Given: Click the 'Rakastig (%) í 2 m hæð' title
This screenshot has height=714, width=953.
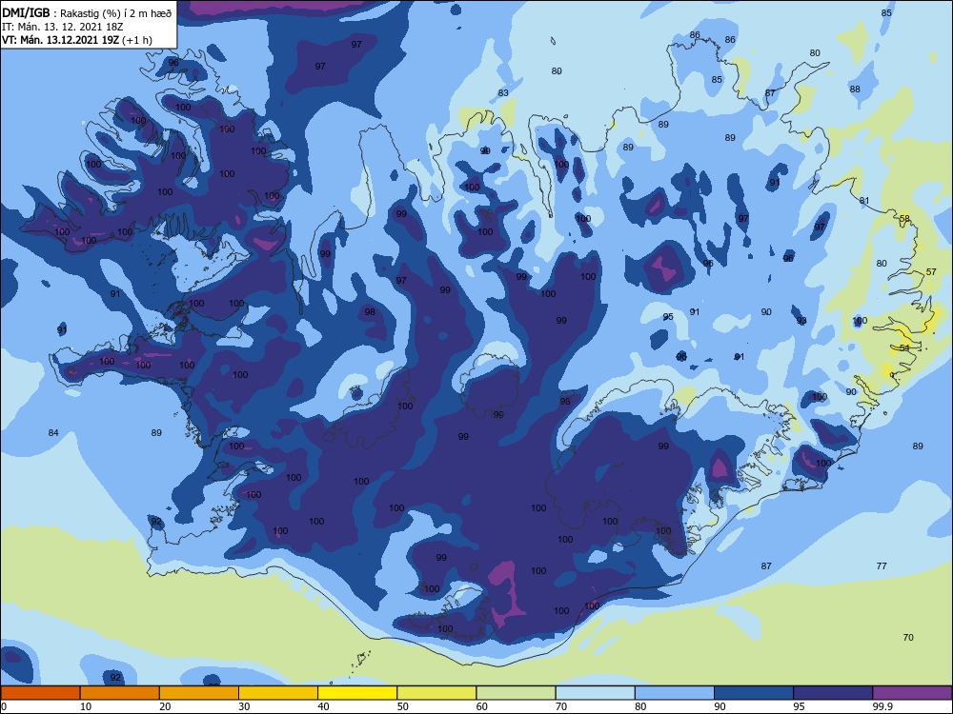Looking at the screenshot, I should tap(115, 13).
